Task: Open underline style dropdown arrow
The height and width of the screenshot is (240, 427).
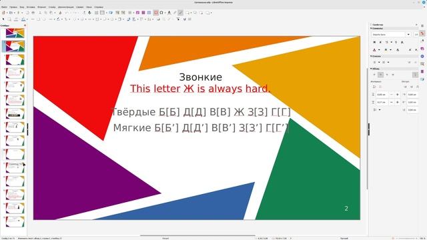Action: tap(392, 42)
